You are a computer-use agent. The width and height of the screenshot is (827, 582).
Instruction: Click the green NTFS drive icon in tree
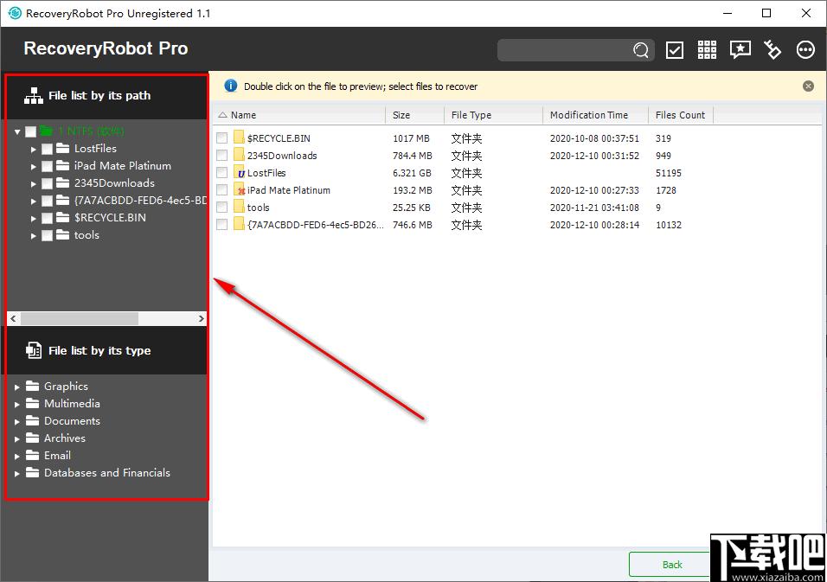point(47,131)
